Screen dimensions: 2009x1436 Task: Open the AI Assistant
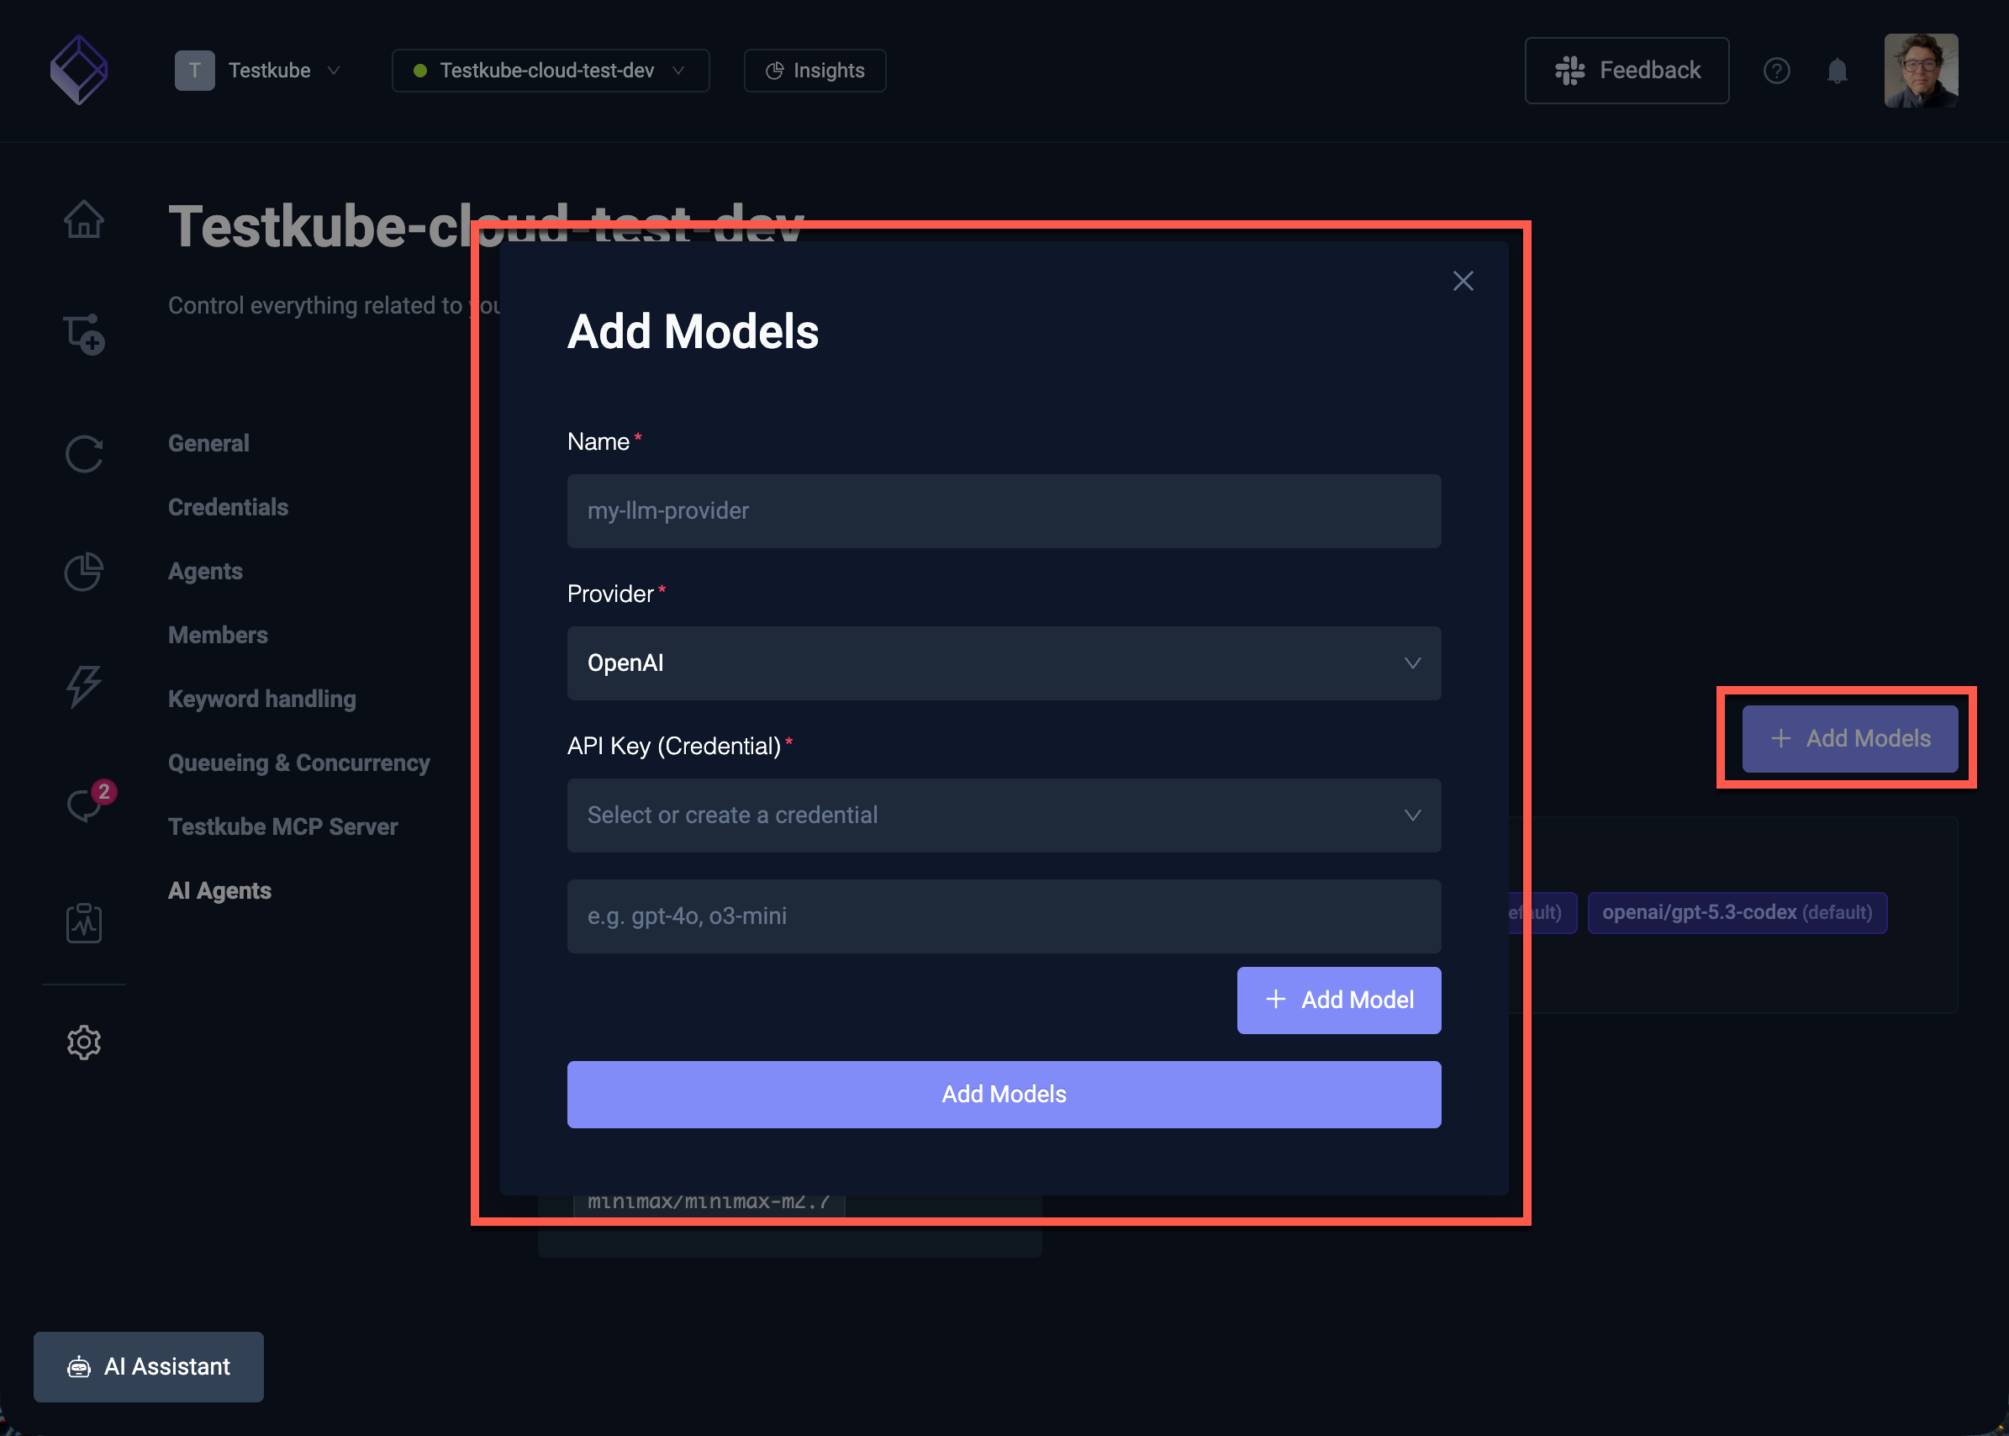[148, 1366]
